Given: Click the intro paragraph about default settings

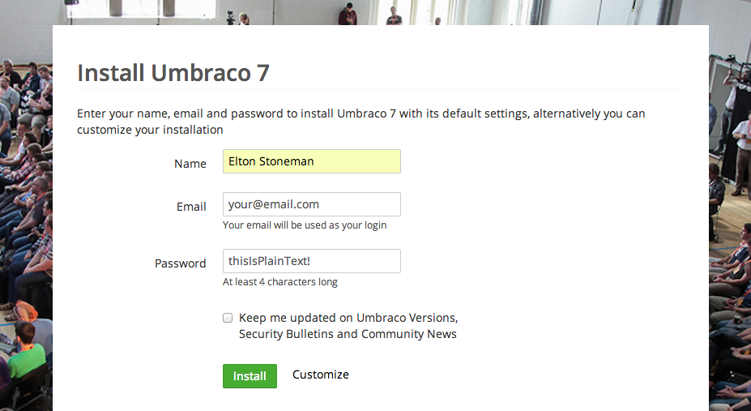Looking at the screenshot, I should (x=361, y=122).
